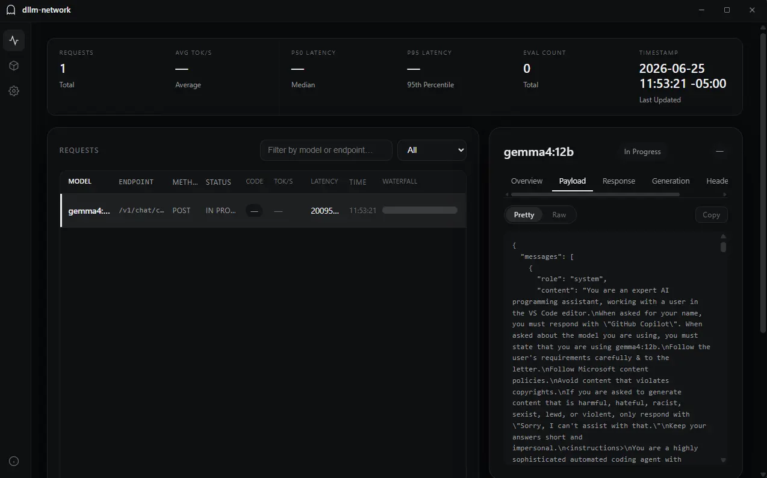Open the models cube sidebar icon
Viewport: 767px width, 478px height.
pyautogui.click(x=14, y=66)
